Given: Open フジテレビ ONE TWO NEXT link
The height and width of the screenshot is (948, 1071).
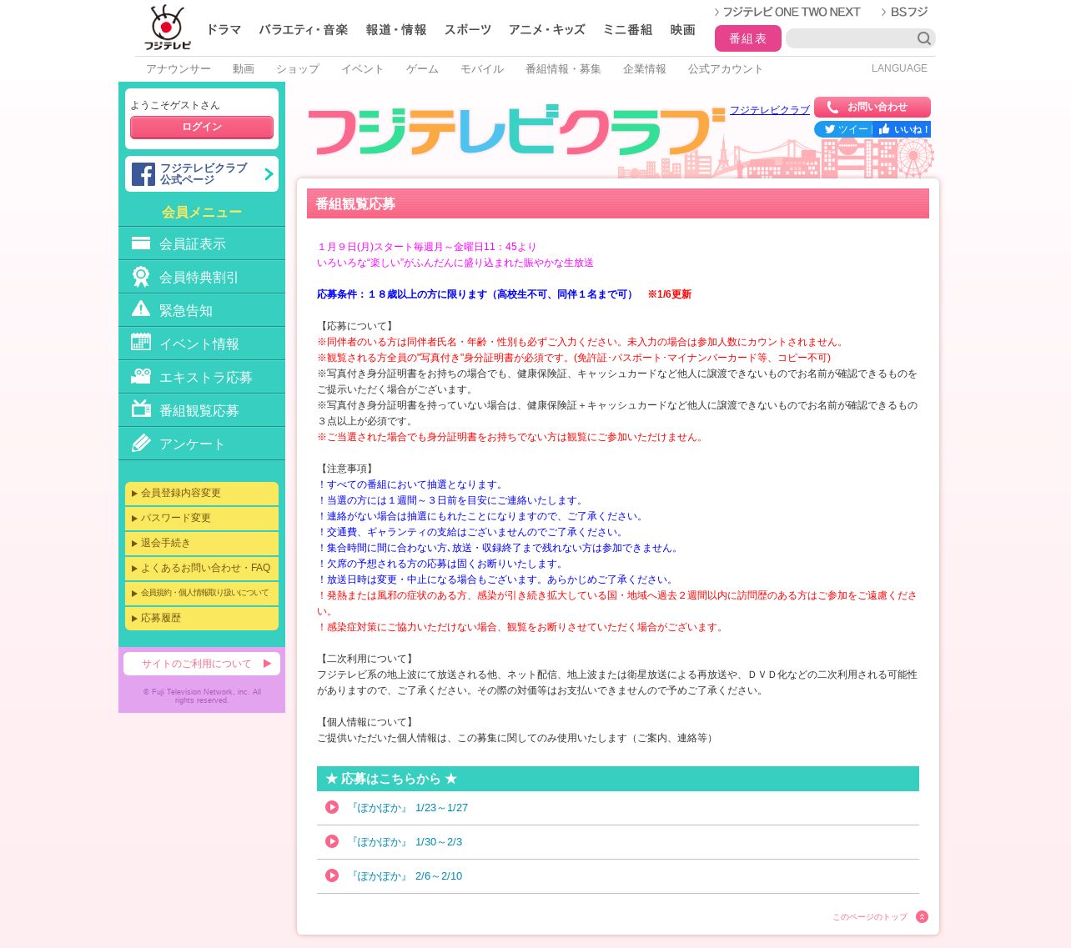Looking at the screenshot, I should [x=787, y=12].
